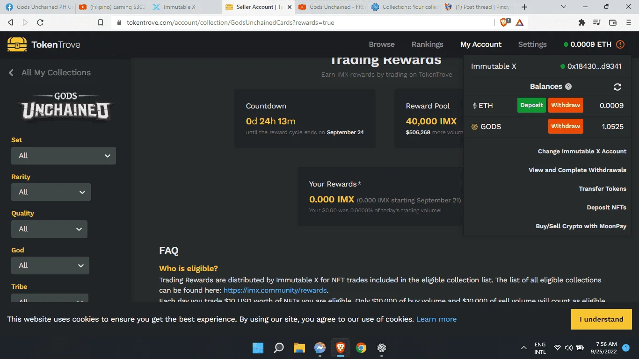Click the TokenTrove treasure chest logo
The image size is (639, 359).
click(16, 44)
